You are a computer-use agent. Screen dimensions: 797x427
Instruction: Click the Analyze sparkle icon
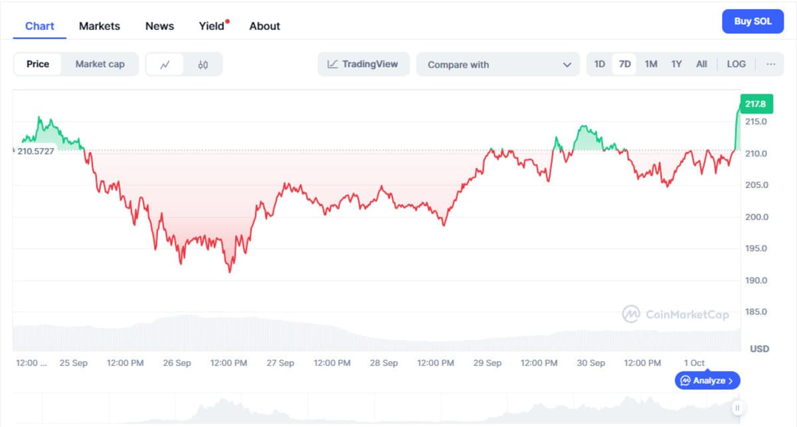click(685, 381)
